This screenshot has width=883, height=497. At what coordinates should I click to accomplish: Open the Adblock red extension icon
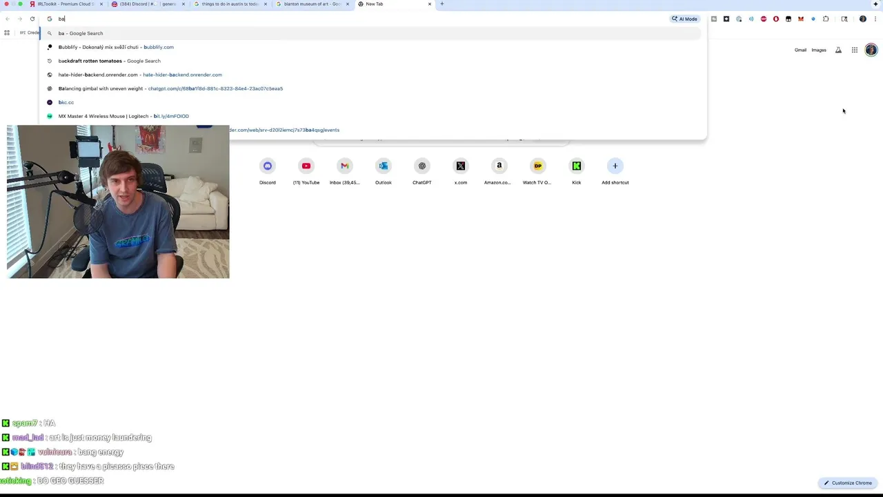[x=764, y=19]
